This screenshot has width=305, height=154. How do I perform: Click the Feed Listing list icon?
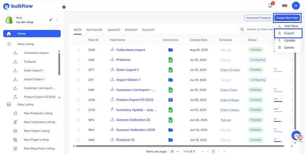[9, 44]
